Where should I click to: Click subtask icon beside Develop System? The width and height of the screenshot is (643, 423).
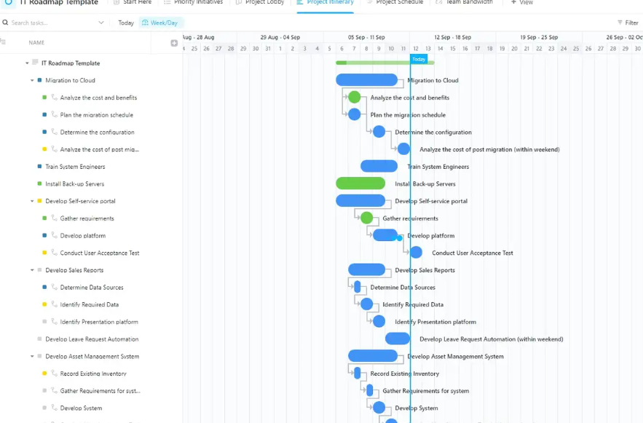click(54, 408)
